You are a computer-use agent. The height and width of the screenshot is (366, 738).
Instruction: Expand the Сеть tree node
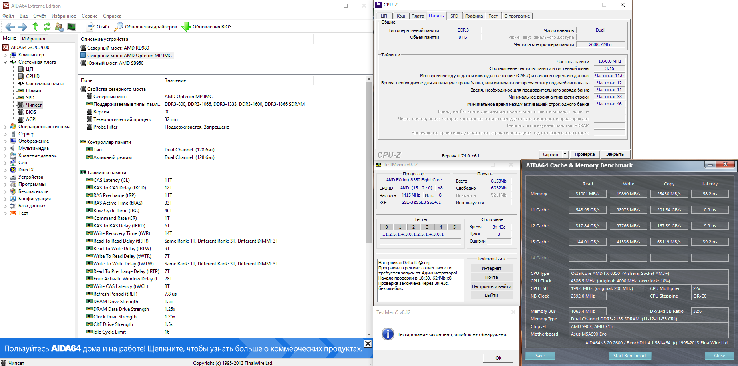(5, 163)
